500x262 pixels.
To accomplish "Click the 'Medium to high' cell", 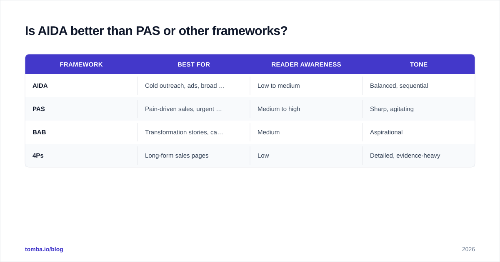I will pyautogui.click(x=306, y=109).
